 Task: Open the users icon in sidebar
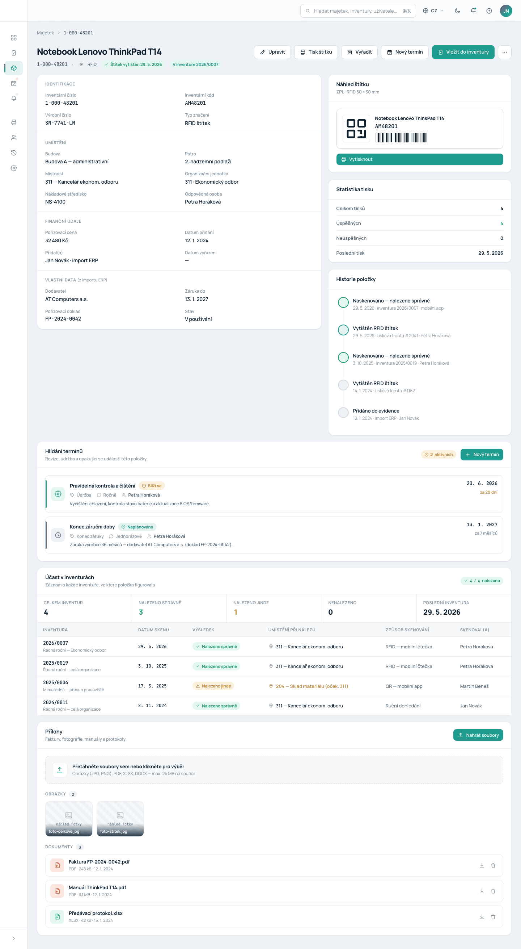14,138
